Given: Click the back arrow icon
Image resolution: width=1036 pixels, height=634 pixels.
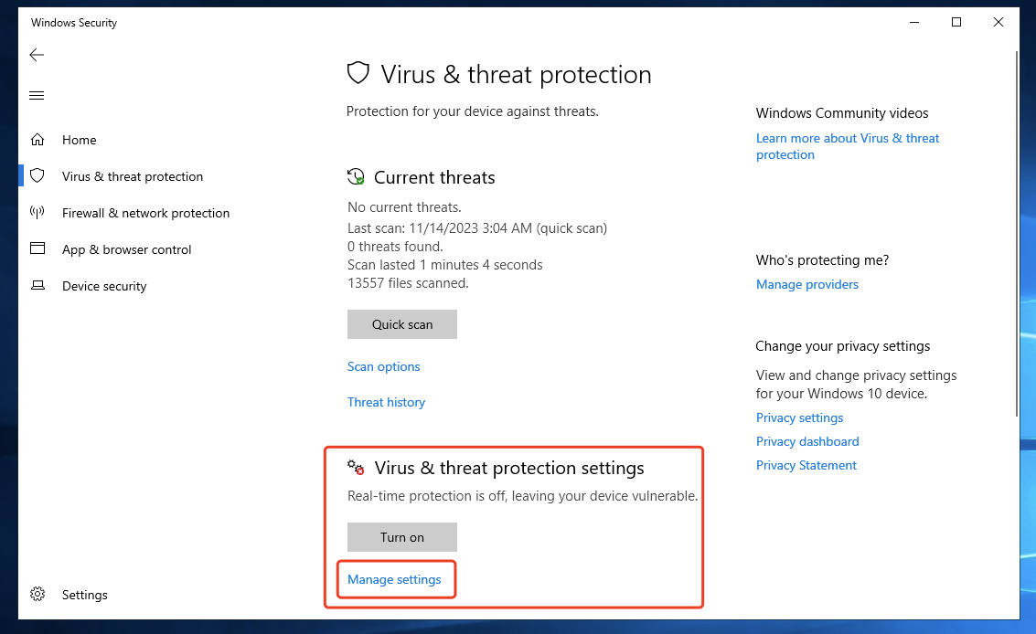Looking at the screenshot, I should 37,56.
